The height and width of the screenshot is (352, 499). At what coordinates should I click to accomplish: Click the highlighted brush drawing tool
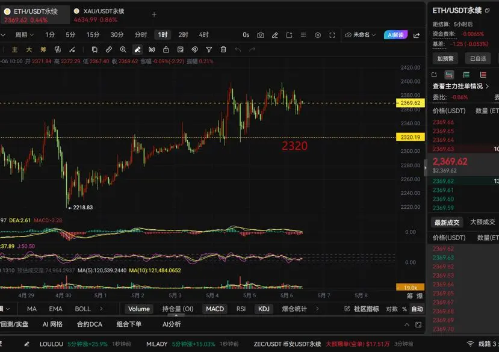137,50
